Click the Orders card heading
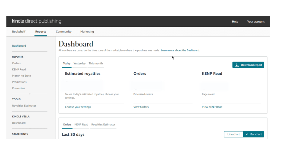 140,74
